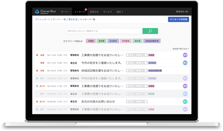Toggle the 報告書 category filter
This screenshot has height=131, width=223.
137,41
